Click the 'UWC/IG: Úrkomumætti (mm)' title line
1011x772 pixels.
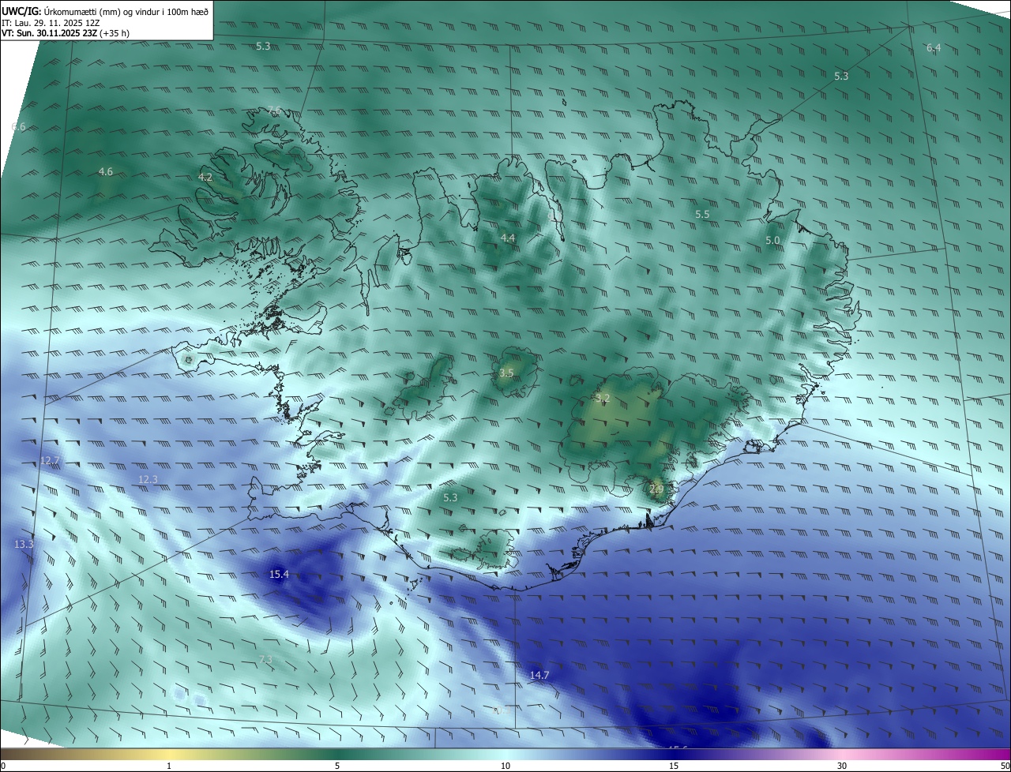(x=106, y=10)
